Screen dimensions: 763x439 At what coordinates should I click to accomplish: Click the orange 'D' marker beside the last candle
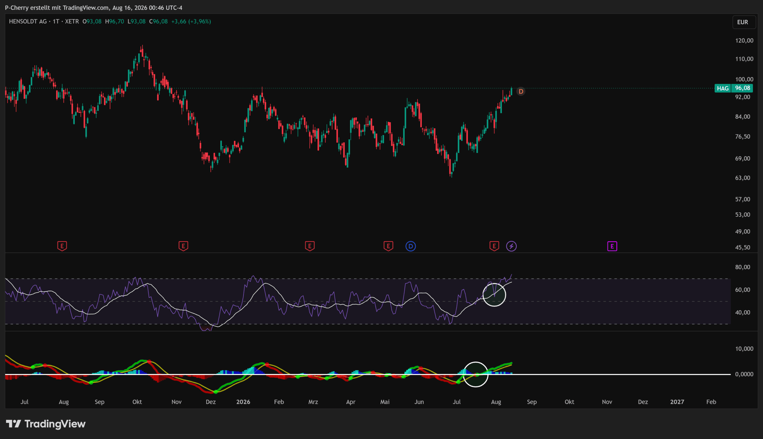[521, 91]
